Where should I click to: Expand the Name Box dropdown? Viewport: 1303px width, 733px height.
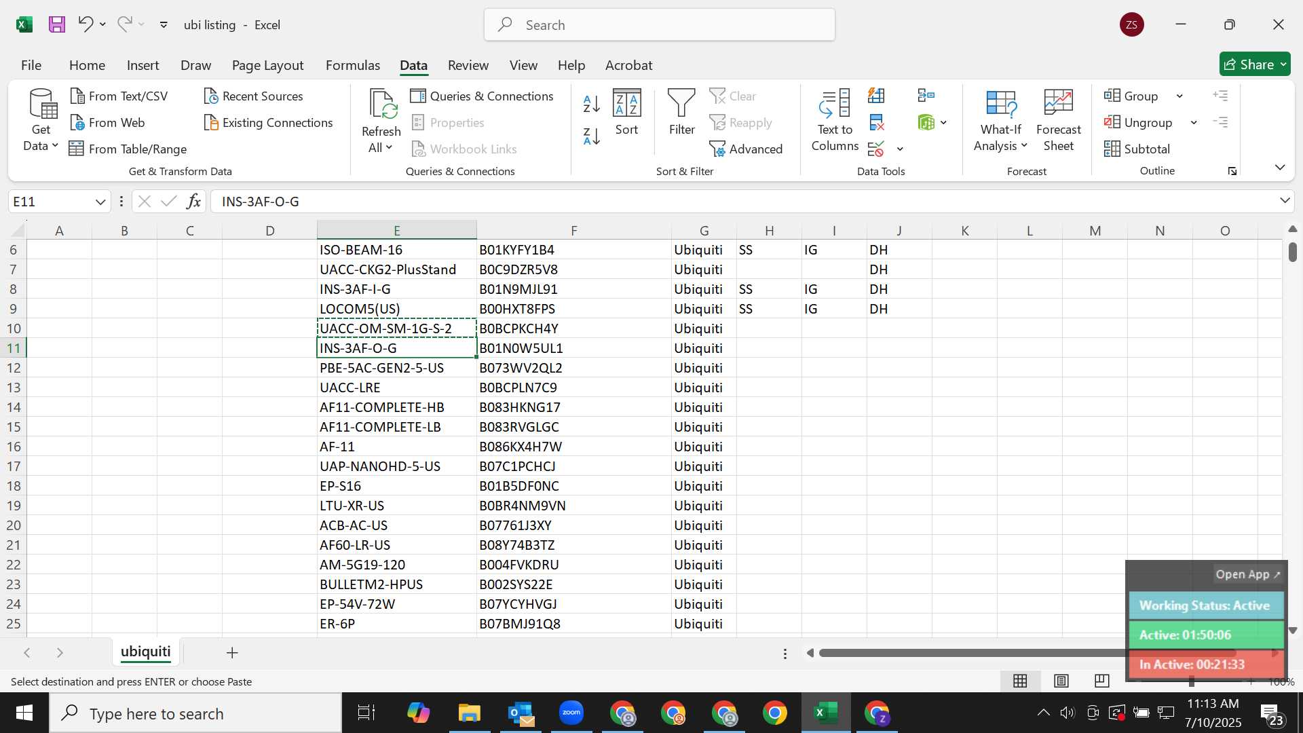(100, 202)
